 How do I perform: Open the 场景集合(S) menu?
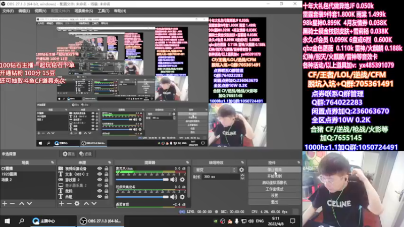click(84, 11)
